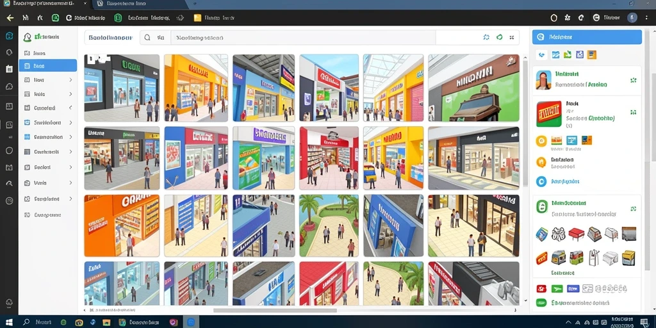The height and width of the screenshot is (328, 656).
Task: Click the browser back arrow
Action: pos(10,18)
